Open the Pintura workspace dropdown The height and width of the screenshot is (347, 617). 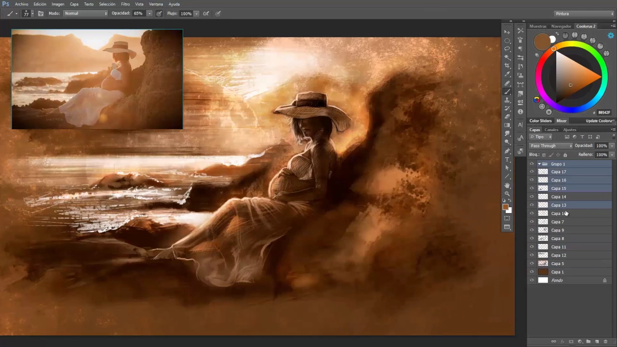pos(584,13)
